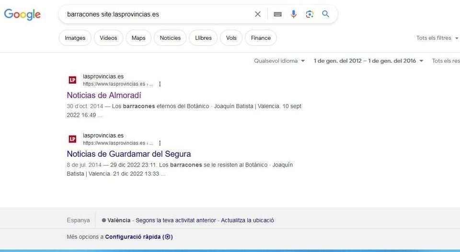Image resolution: width=460 pixels, height=252 pixels.
Task: Expand the Tots els filtres menu
Action: pos(437,38)
